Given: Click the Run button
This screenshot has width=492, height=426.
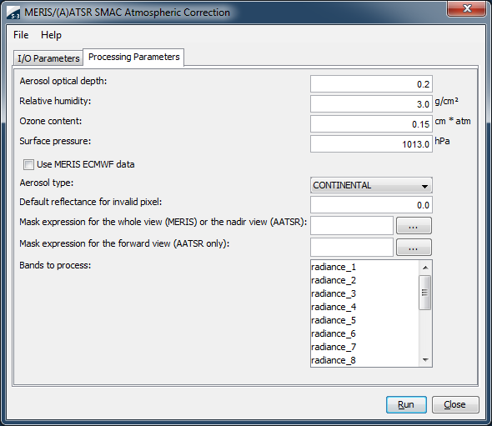Looking at the screenshot, I should tap(406, 404).
